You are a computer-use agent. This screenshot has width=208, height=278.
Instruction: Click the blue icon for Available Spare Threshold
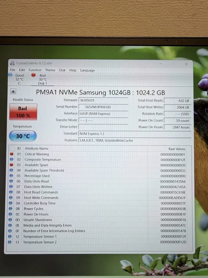point(11,170)
